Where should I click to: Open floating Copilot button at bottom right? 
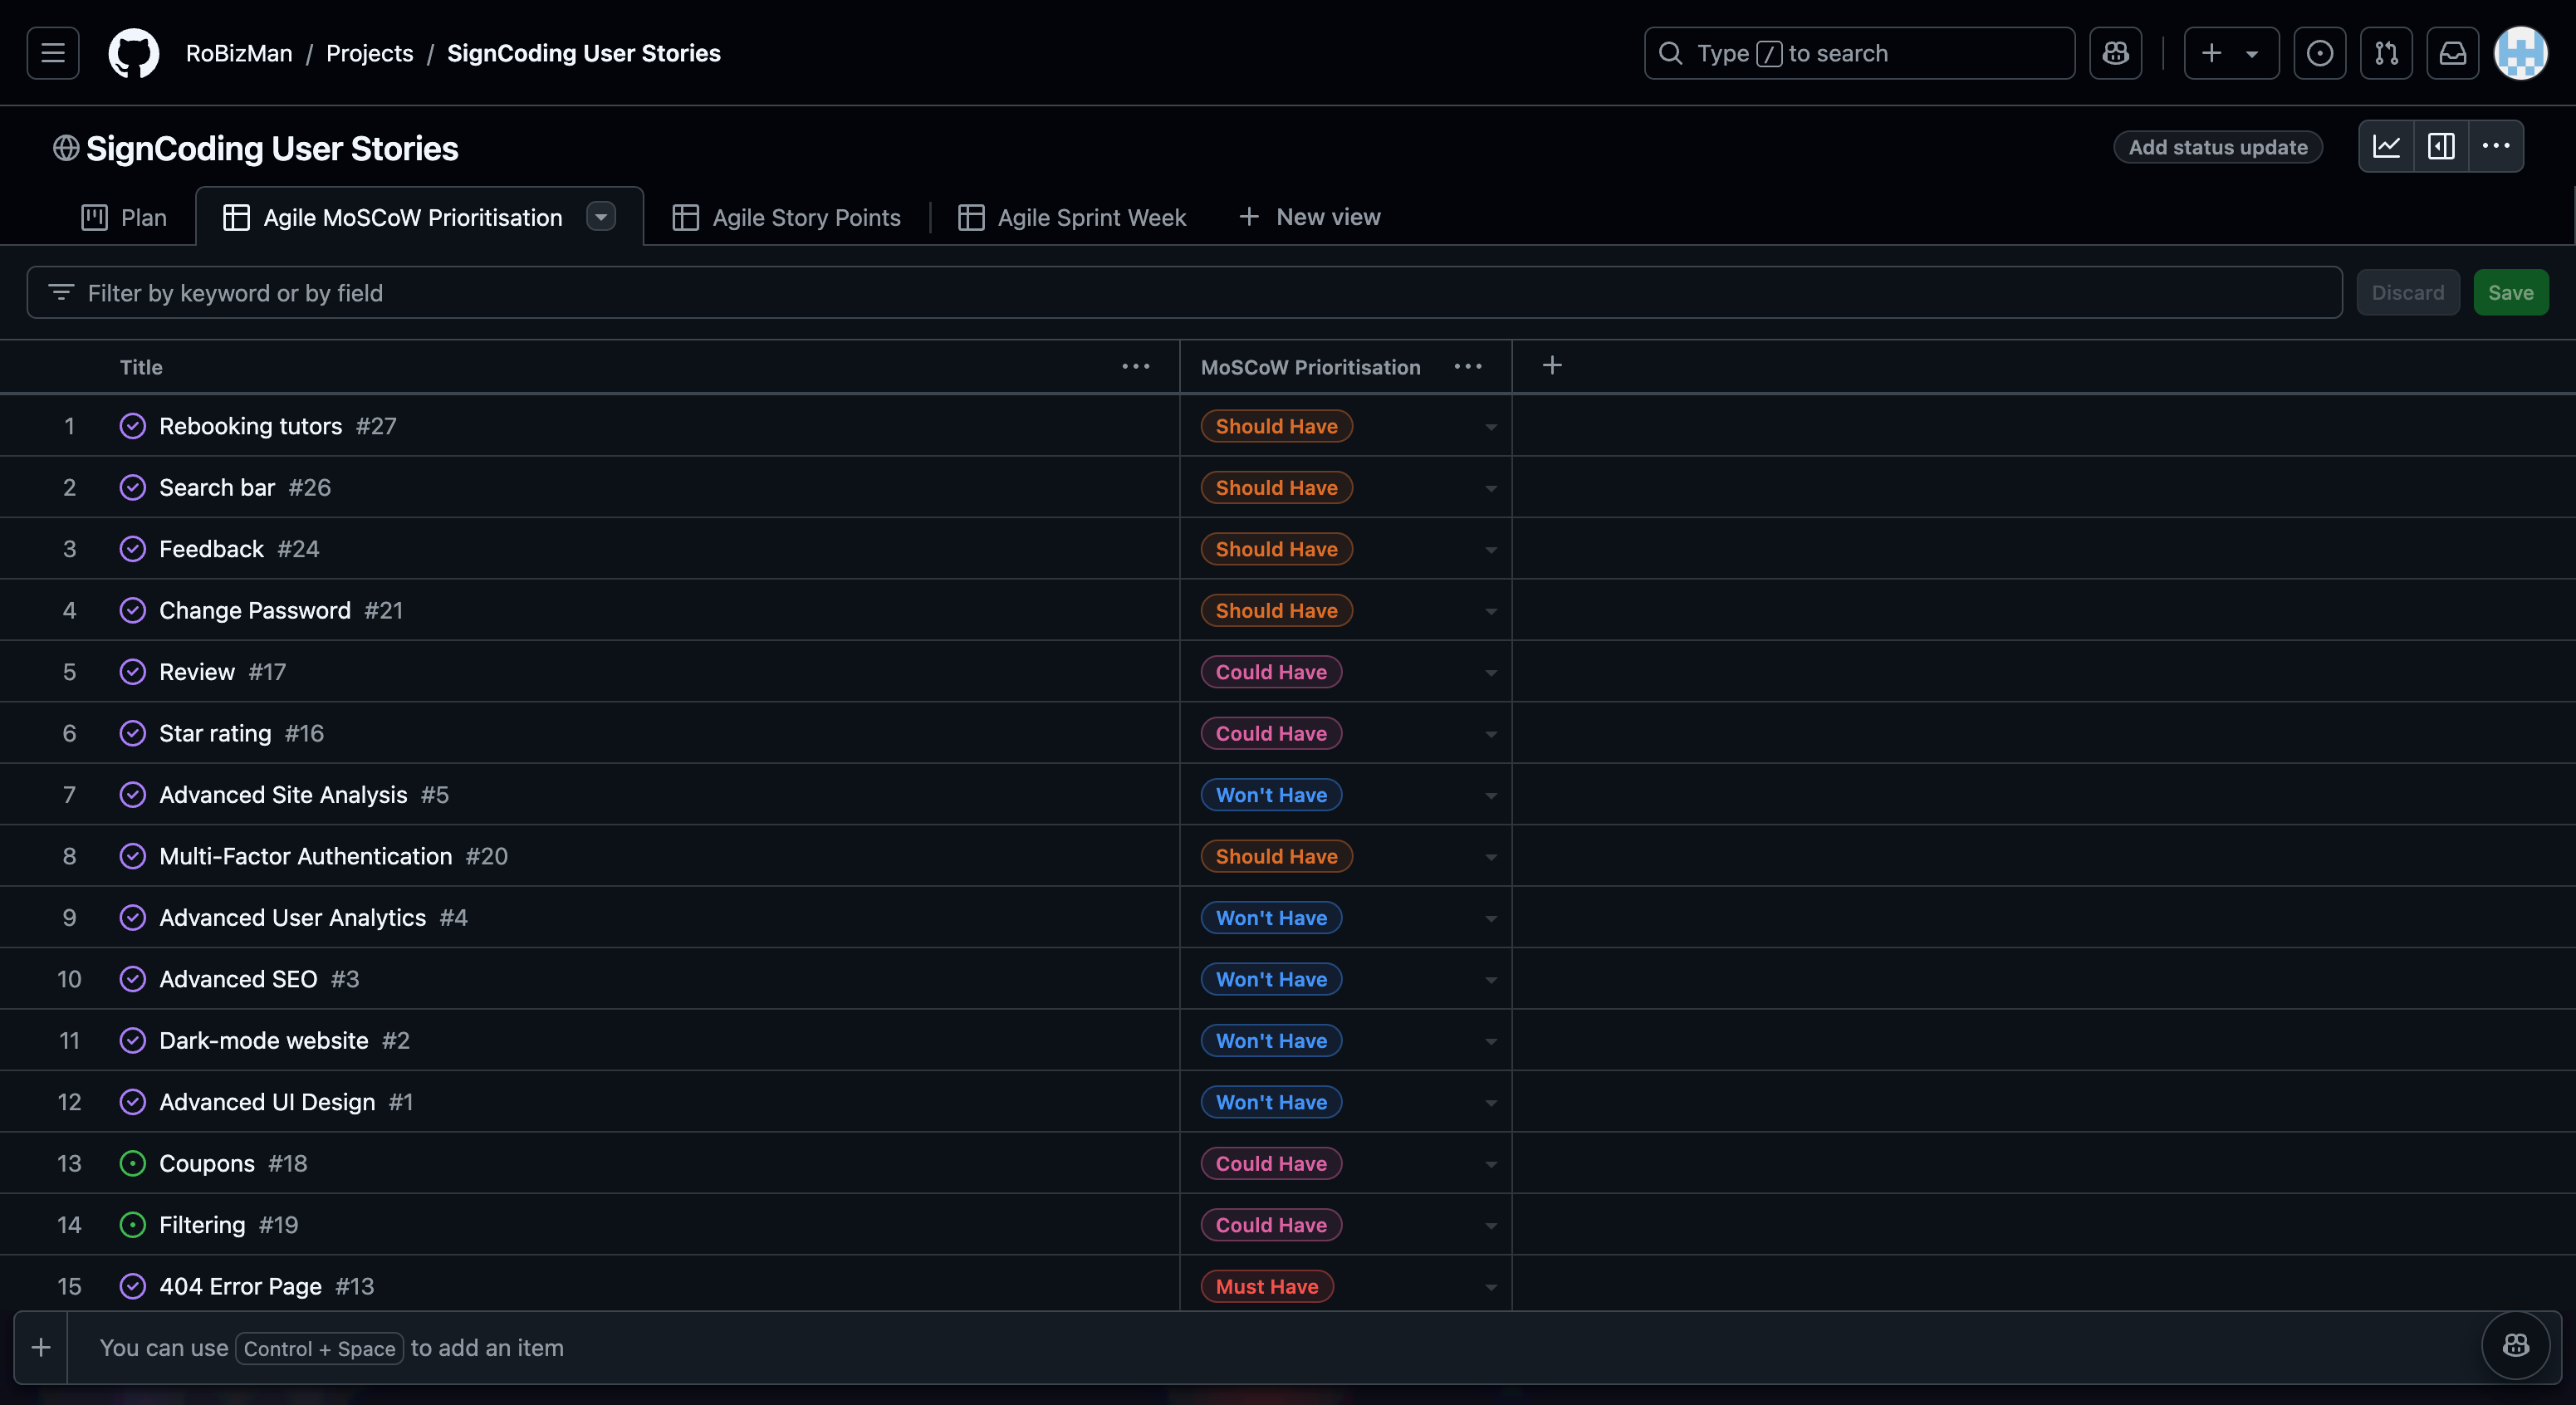tap(2515, 1345)
